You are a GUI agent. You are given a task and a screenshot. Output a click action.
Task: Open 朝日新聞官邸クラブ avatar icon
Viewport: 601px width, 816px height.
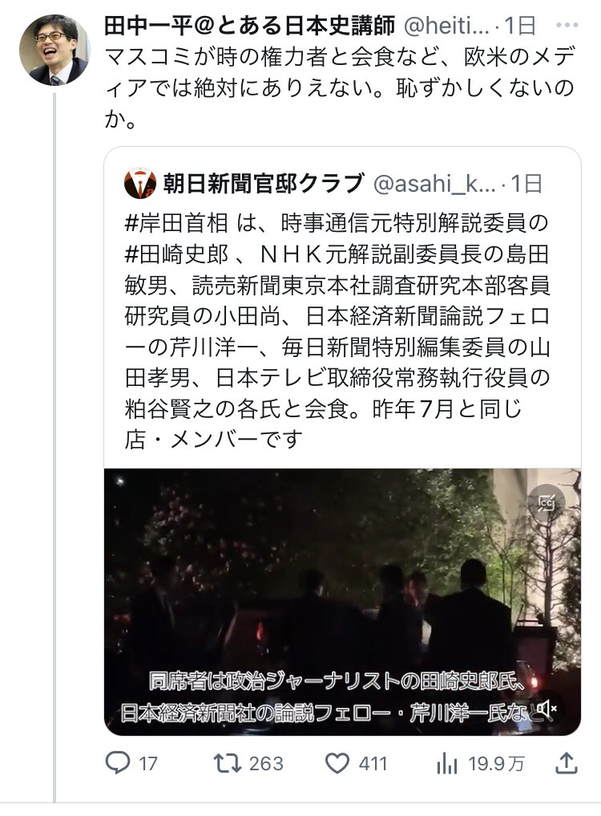point(140,183)
